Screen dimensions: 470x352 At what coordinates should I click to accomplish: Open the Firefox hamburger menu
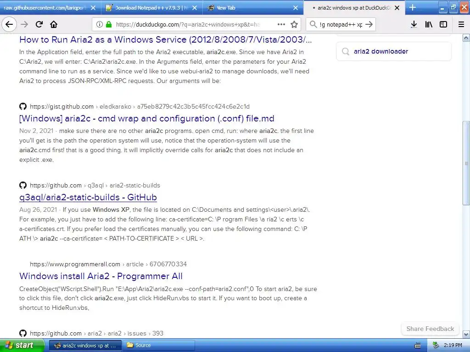coord(461,24)
